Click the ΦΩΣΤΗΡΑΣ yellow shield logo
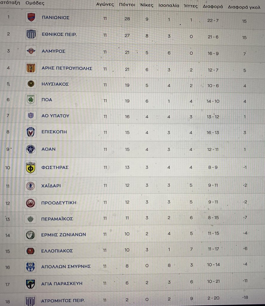This screenshot has height=306, width=265. [x=30, y=167]
